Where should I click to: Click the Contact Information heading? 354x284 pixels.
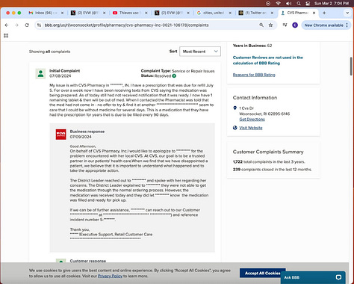click(255, 98)
